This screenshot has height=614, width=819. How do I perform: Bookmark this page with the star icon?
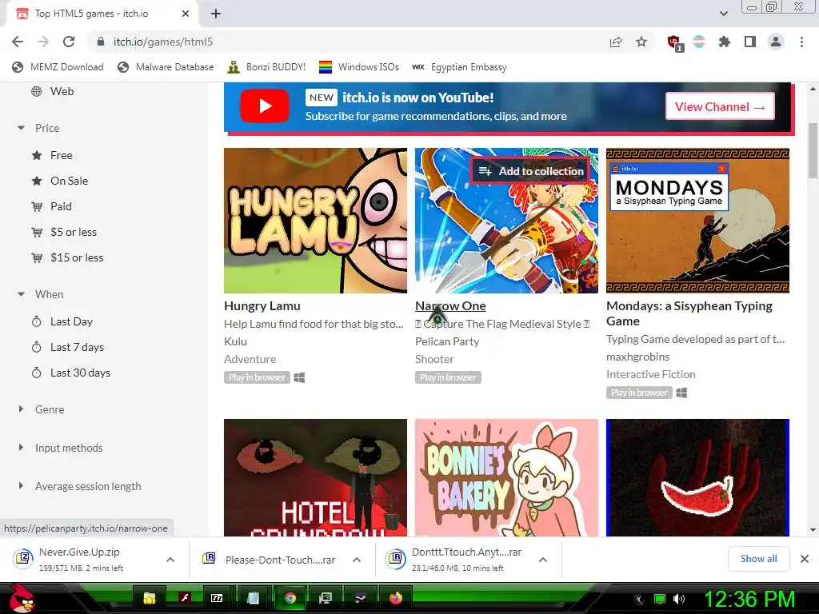641,42
